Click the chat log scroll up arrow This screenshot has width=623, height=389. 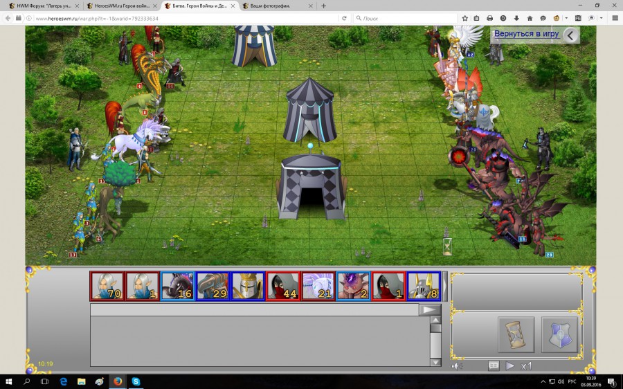click(435, 320)
